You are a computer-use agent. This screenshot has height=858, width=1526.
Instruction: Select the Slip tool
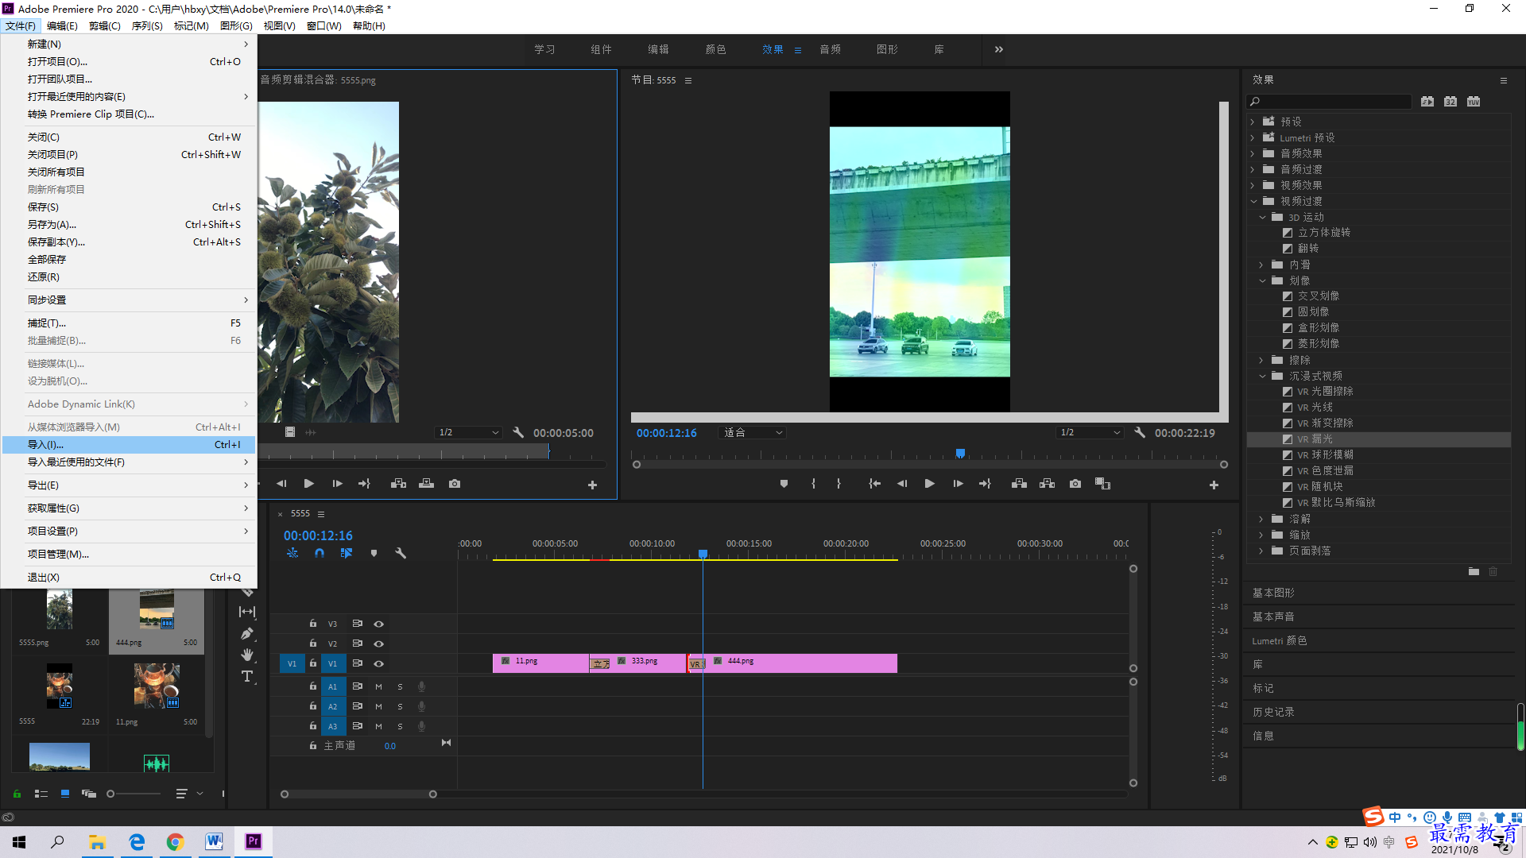[x=247, y=612]
